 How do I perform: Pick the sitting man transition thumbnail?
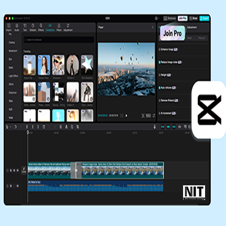pos(87,92)
